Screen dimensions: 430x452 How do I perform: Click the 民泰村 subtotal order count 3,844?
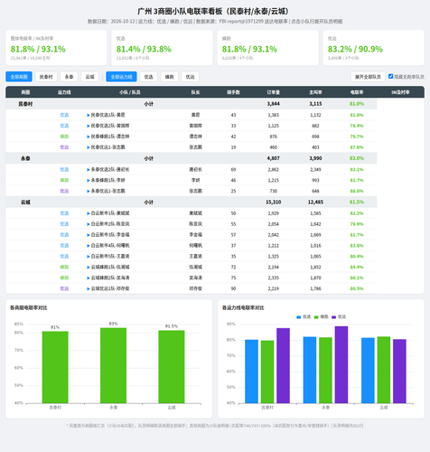tap(274, 104)
